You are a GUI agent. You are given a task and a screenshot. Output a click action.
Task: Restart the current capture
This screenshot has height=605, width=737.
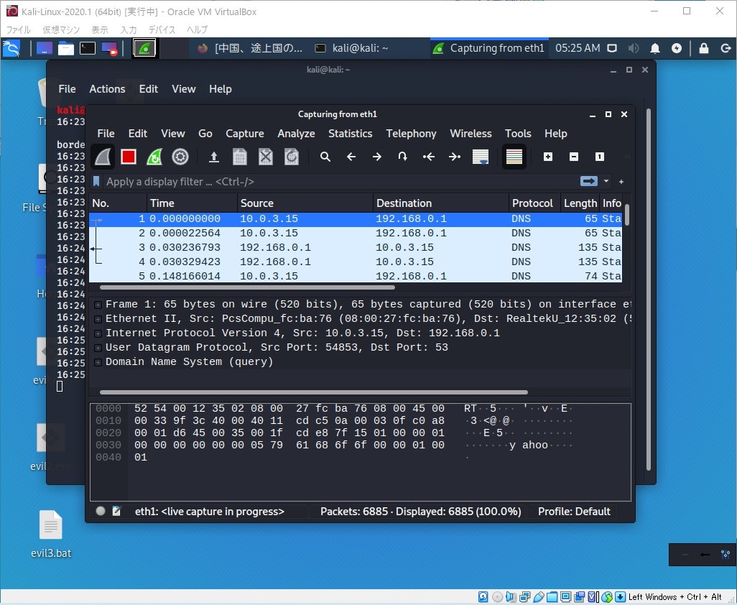(154, 157)
